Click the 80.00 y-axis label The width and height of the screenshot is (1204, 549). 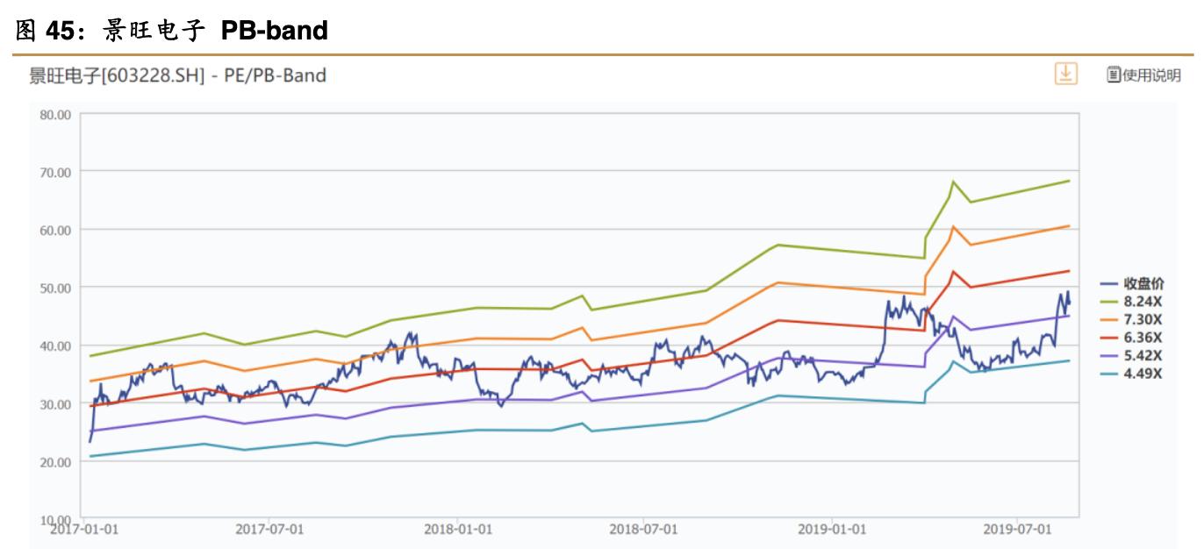pyautogui.click(x=54, y=114)
